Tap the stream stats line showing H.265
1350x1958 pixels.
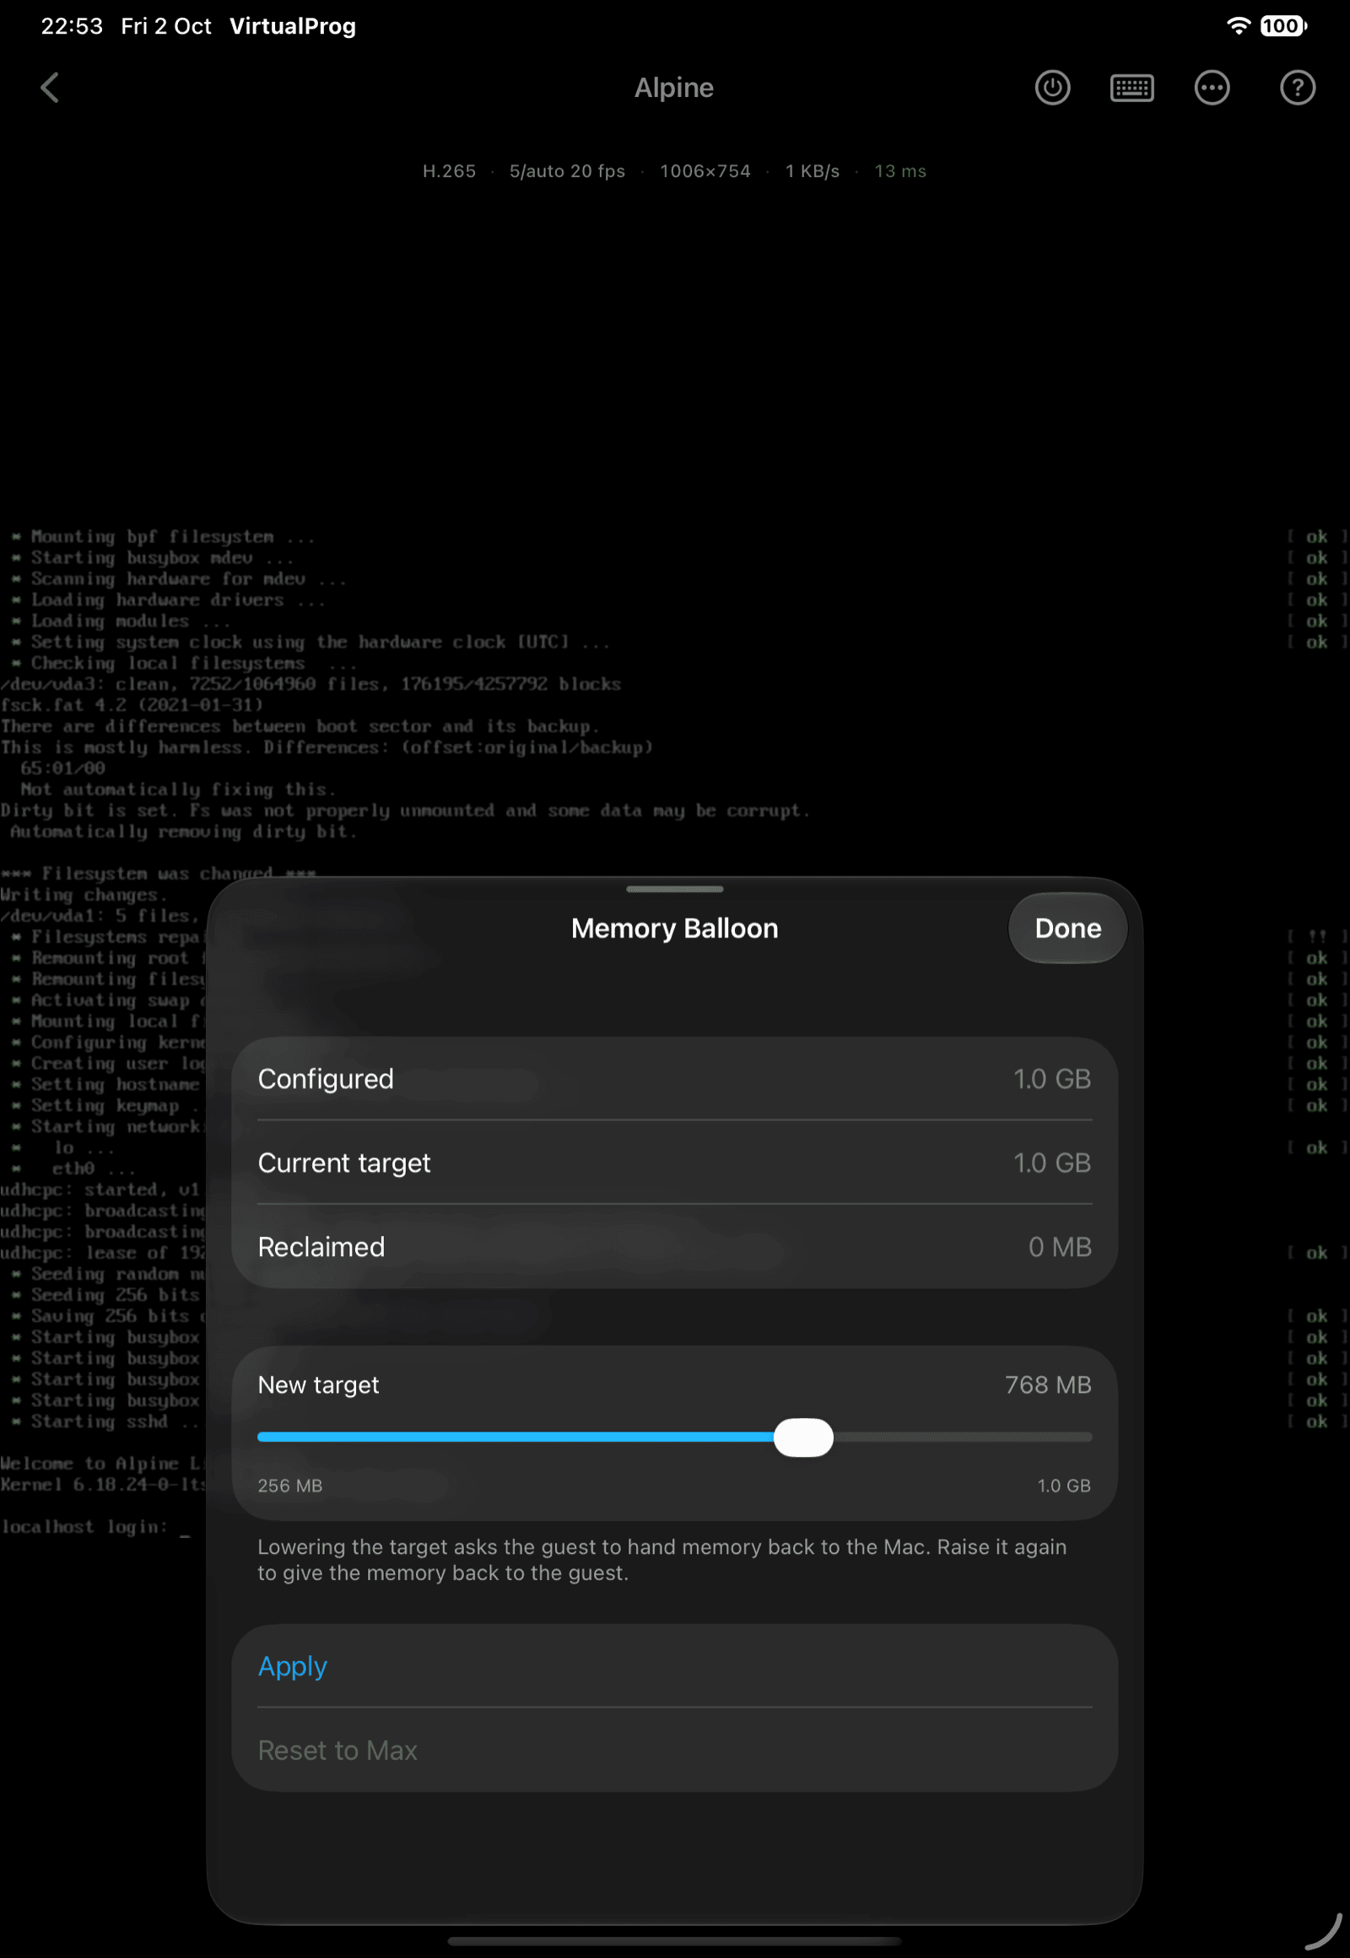(674, 171)
